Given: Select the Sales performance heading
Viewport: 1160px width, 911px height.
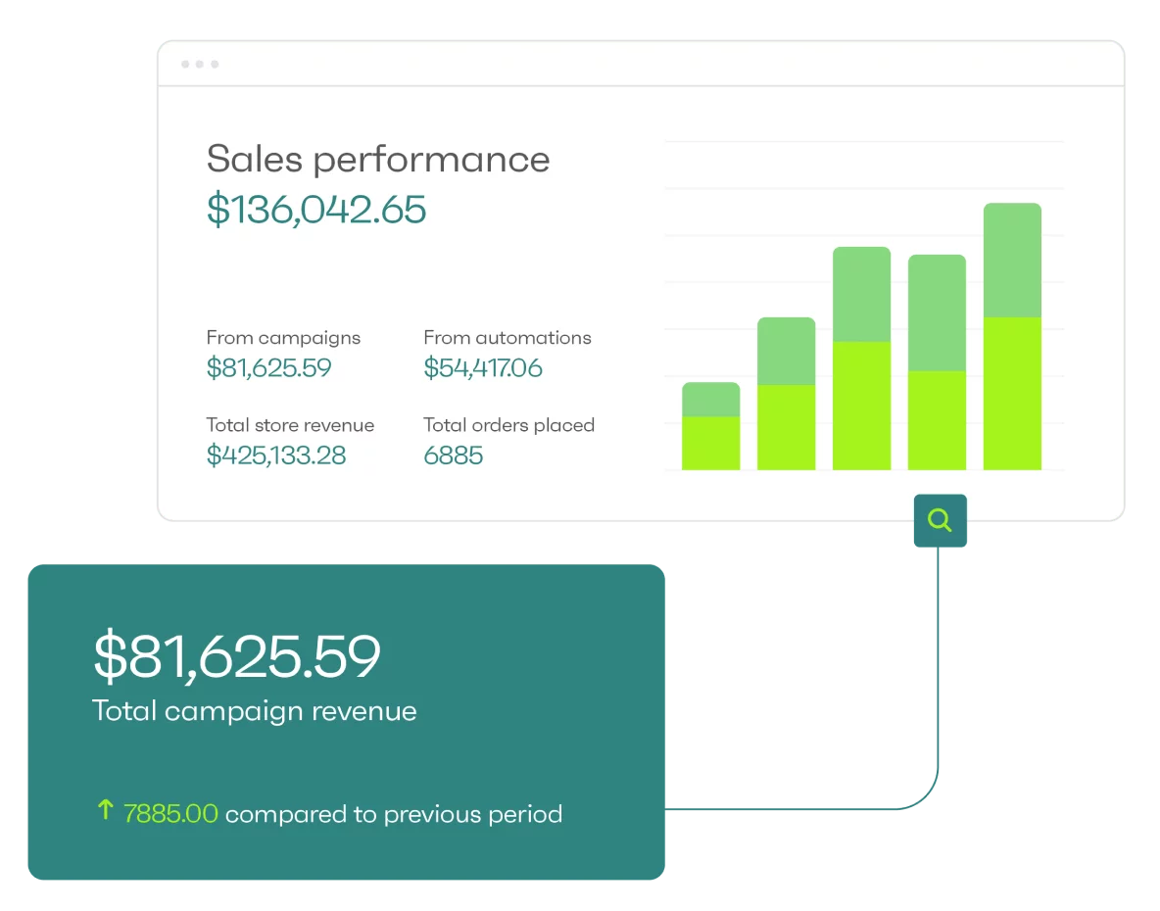Looking at the screenshot, I should [x=378, y=159].
